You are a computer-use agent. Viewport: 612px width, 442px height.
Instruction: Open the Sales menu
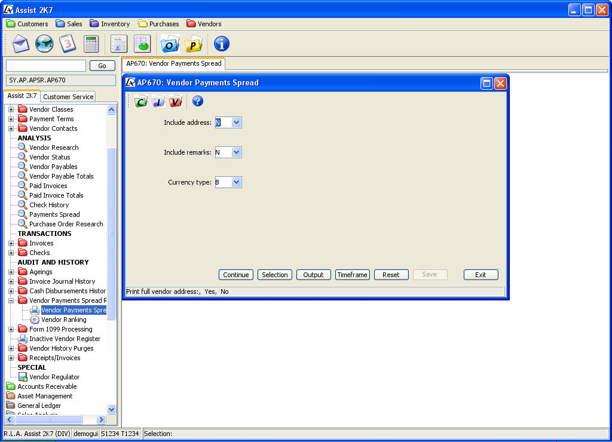69,24
